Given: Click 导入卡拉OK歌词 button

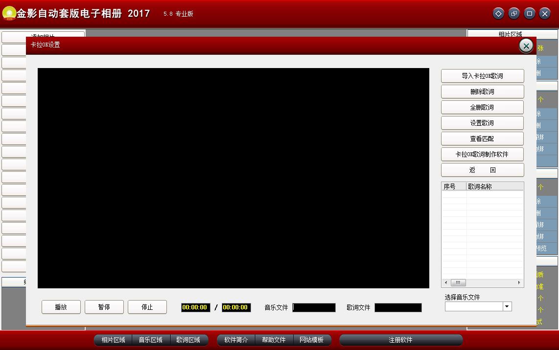Looking at the screenshot, I should click(482, 76).
